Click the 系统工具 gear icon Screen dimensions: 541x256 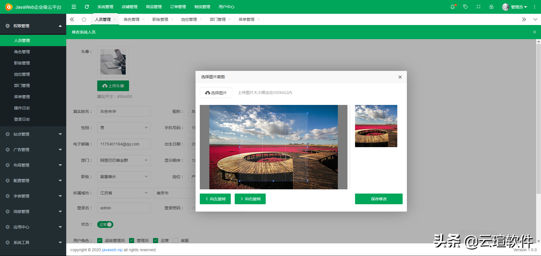click(8, 242)
